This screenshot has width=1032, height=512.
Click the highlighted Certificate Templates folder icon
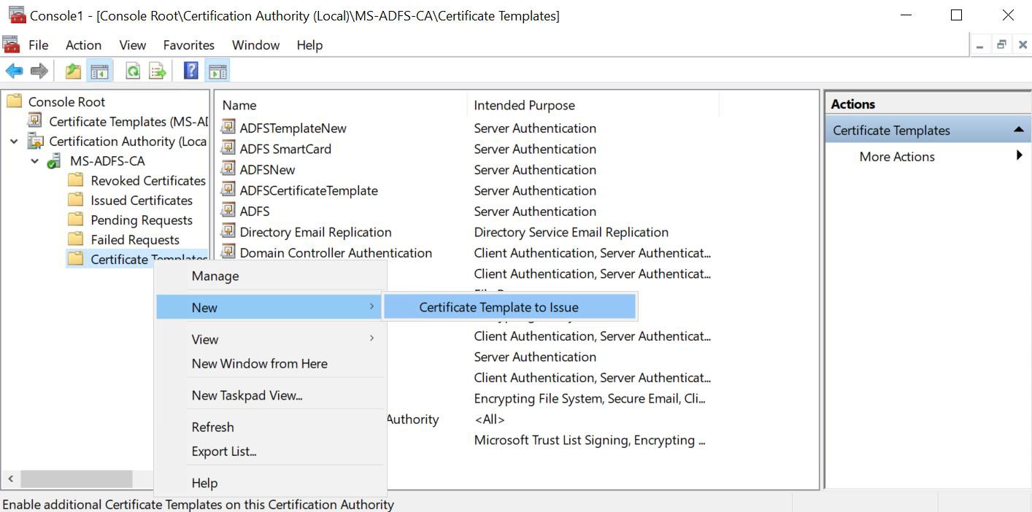coord(75,259)
